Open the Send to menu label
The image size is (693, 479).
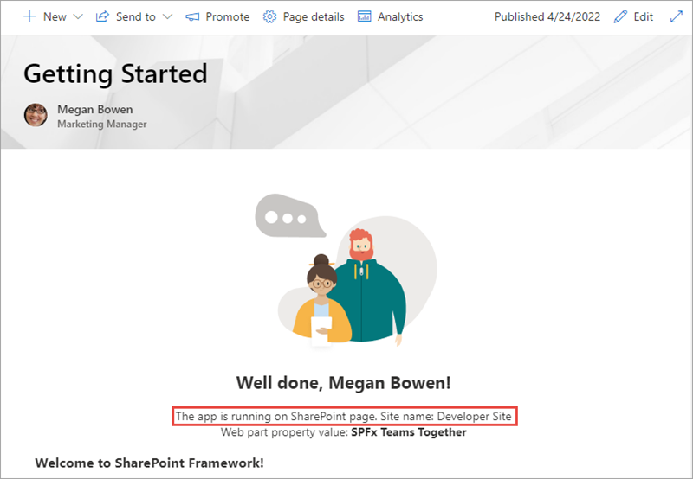[136, 16]
